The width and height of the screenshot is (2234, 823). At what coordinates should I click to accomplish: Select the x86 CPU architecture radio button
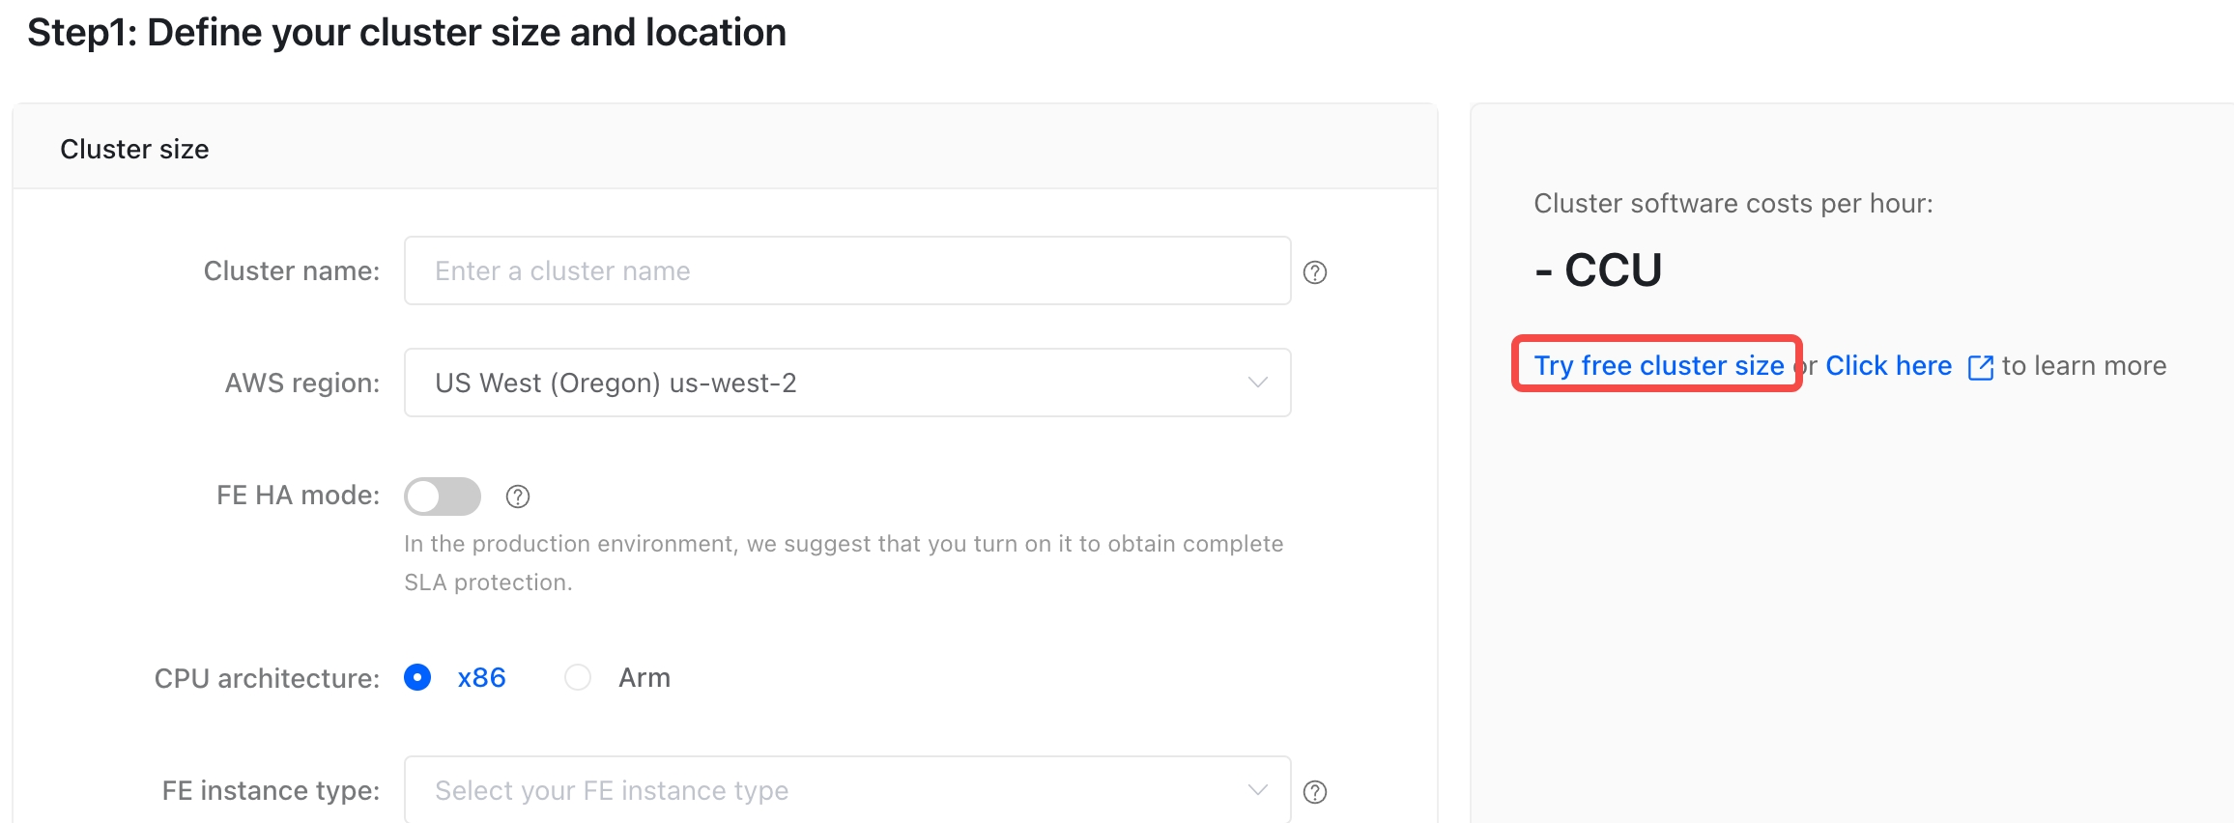(416, 677)
